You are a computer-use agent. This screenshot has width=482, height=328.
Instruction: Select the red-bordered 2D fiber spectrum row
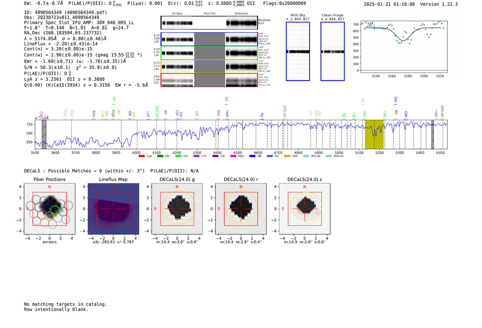point(209,80)
